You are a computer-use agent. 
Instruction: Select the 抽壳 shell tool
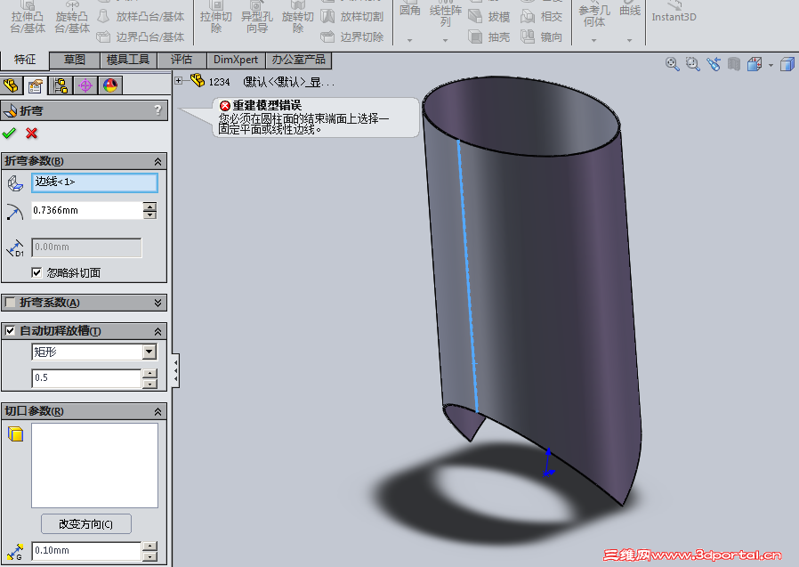(489, 36)
